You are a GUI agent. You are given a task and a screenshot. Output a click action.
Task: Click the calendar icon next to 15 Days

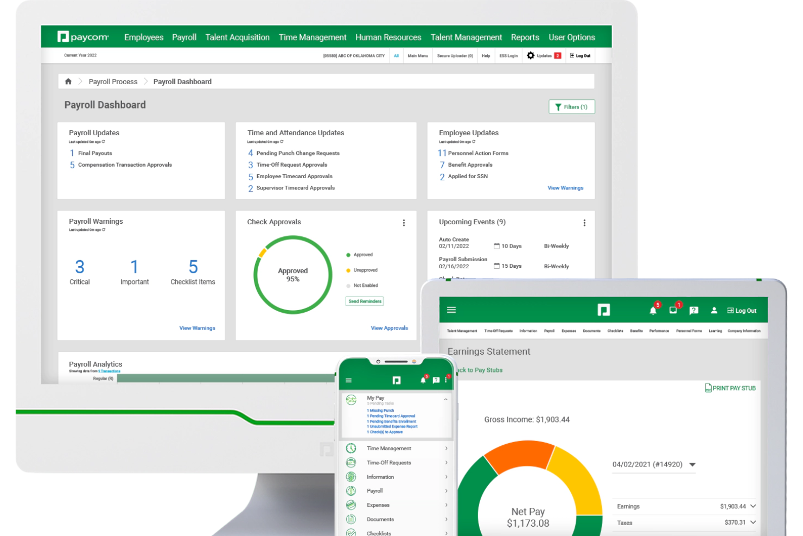pyautogui.click(x=496, y=266)
